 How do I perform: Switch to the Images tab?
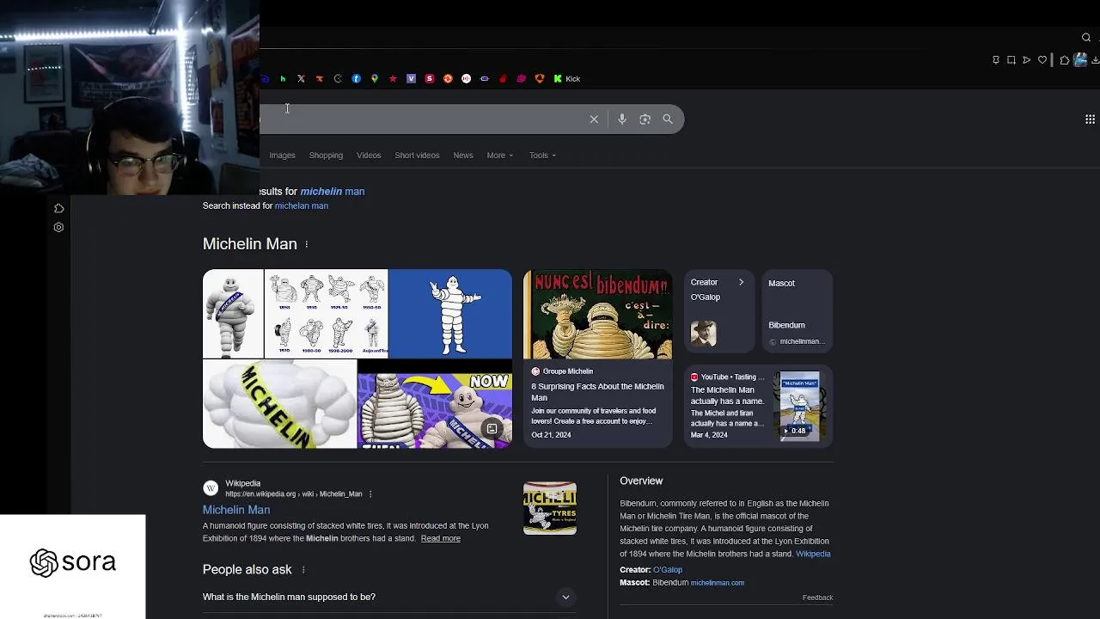282,156
